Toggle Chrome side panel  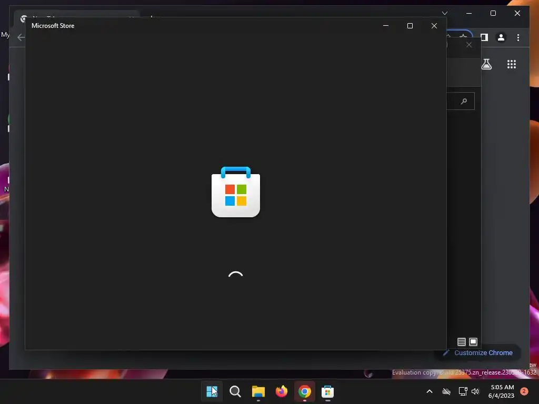coord(484,37)
